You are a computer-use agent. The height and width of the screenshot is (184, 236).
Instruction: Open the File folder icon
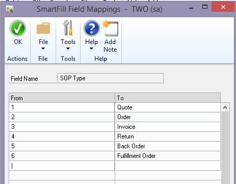click(43, 28)
